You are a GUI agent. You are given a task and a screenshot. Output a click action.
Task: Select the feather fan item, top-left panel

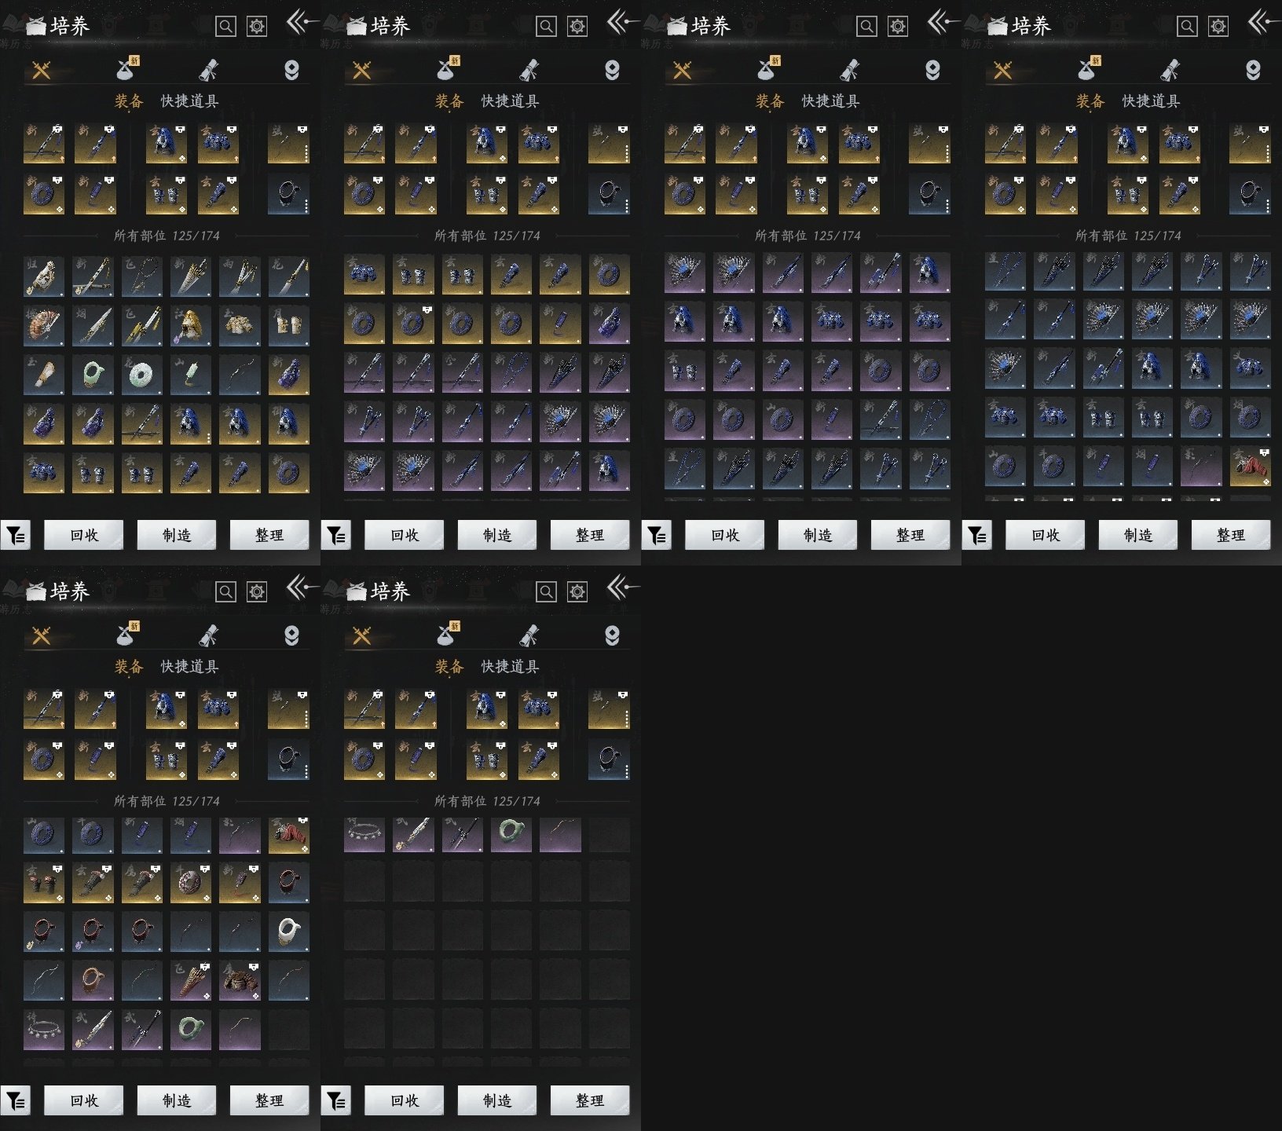pyautogui.click(x=44, y=326)
